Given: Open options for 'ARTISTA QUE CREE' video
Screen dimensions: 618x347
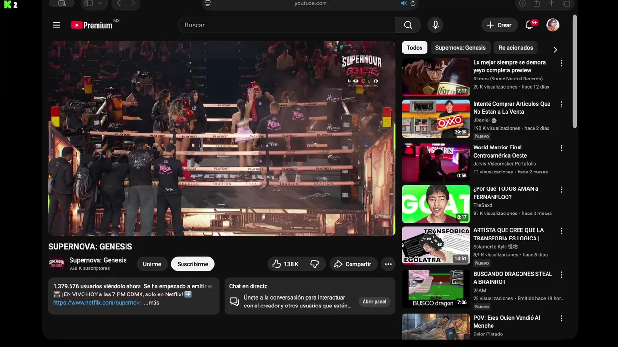Looking at the screenshot, I should [x=562, y=231].
